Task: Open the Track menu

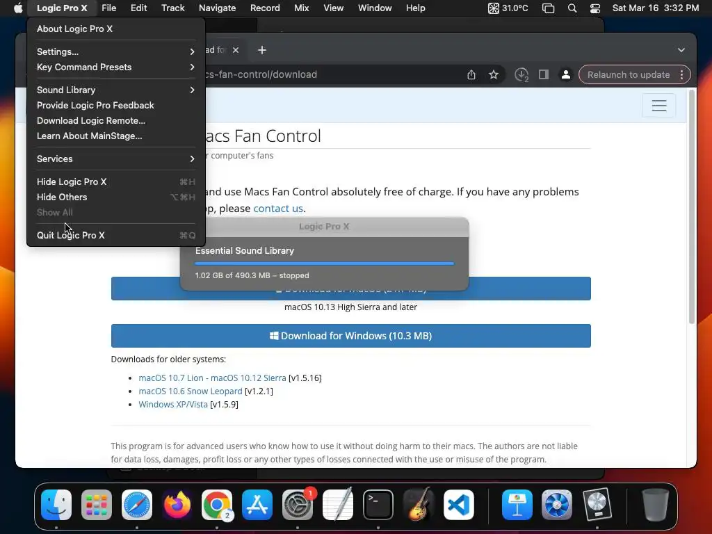Action: point(173,8)
